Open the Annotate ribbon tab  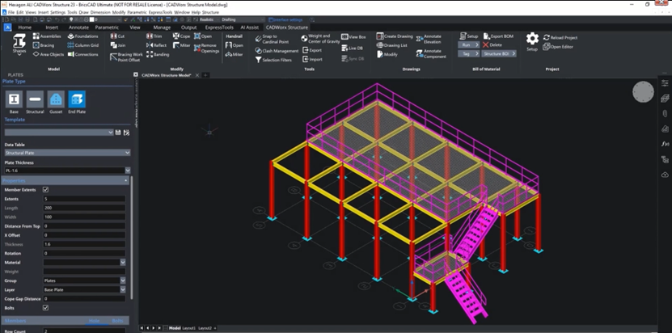[79, 27]
